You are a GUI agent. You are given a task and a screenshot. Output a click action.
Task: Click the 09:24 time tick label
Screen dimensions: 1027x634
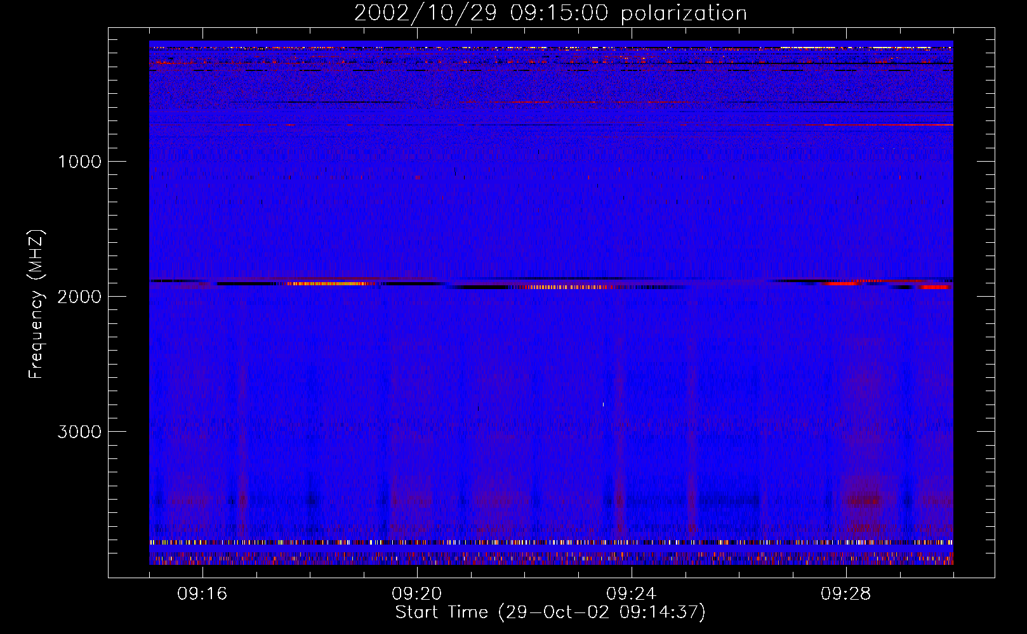(x=632, y=594)
